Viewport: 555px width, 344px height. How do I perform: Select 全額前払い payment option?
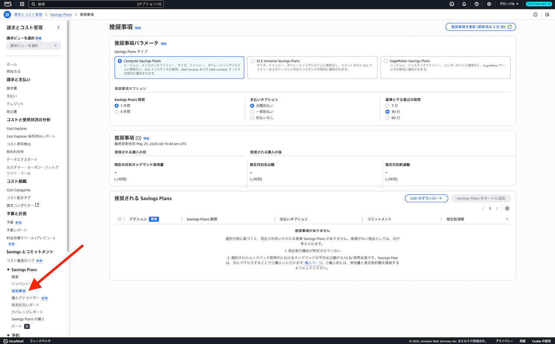click(252, 105)
